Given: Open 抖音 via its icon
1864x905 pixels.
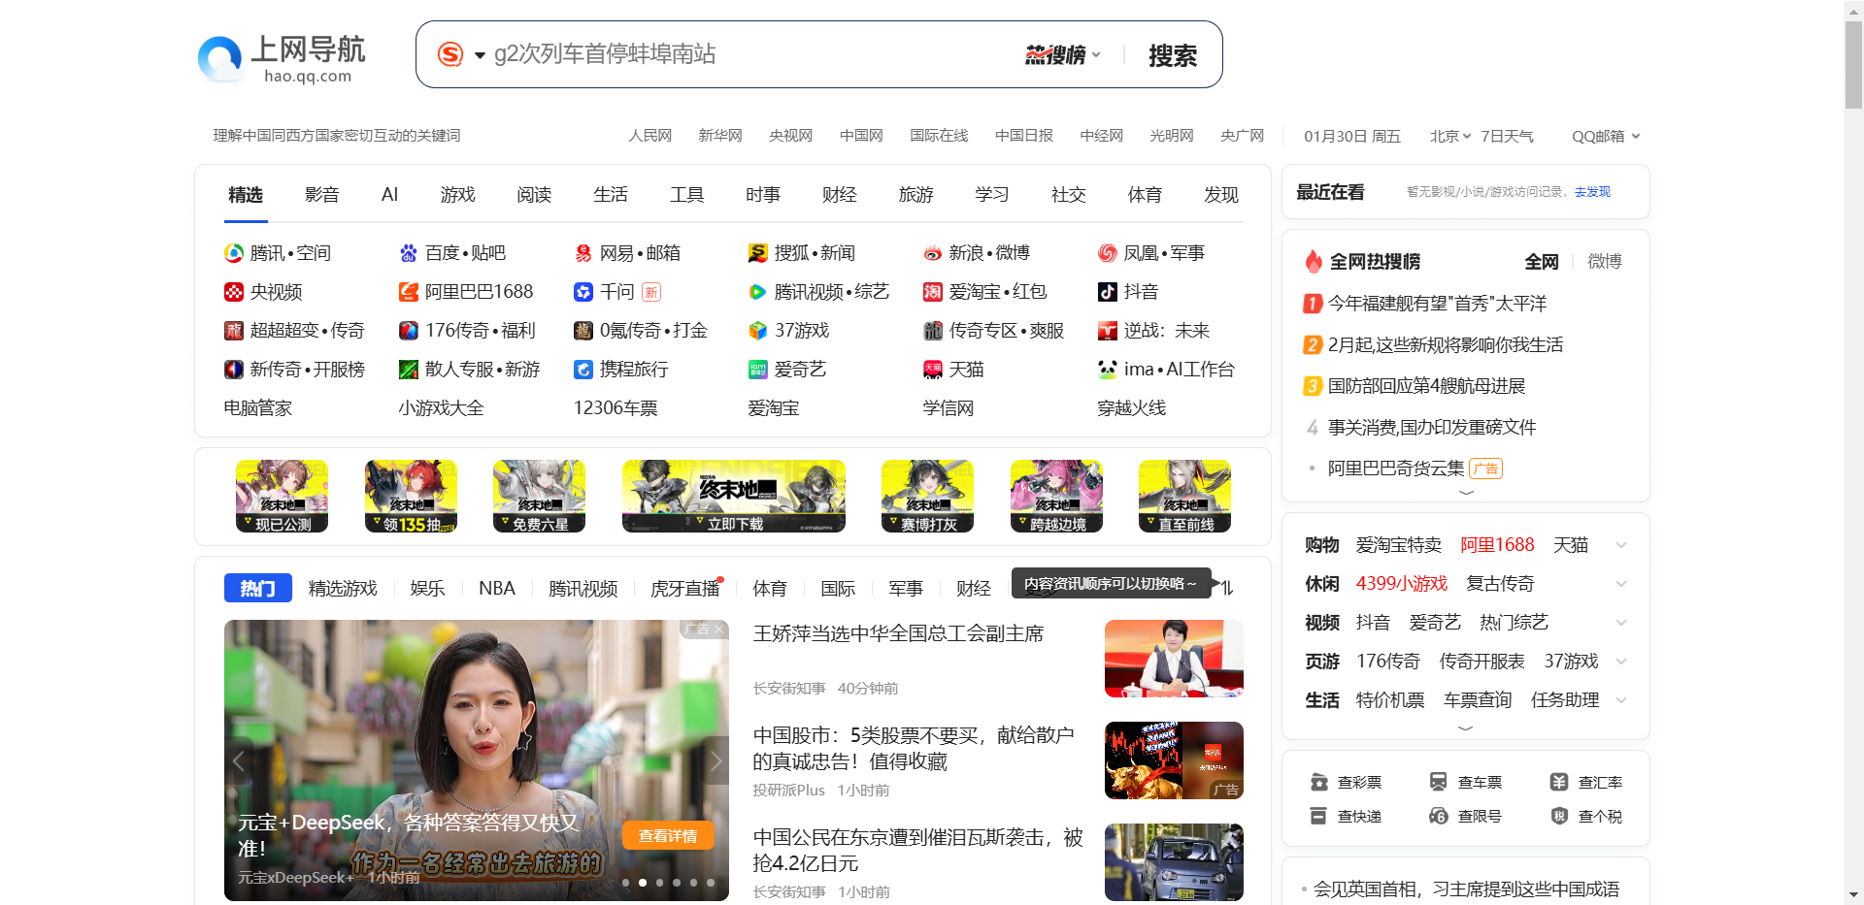Looking at the screenshot, I should click(x=1106, y=291).
